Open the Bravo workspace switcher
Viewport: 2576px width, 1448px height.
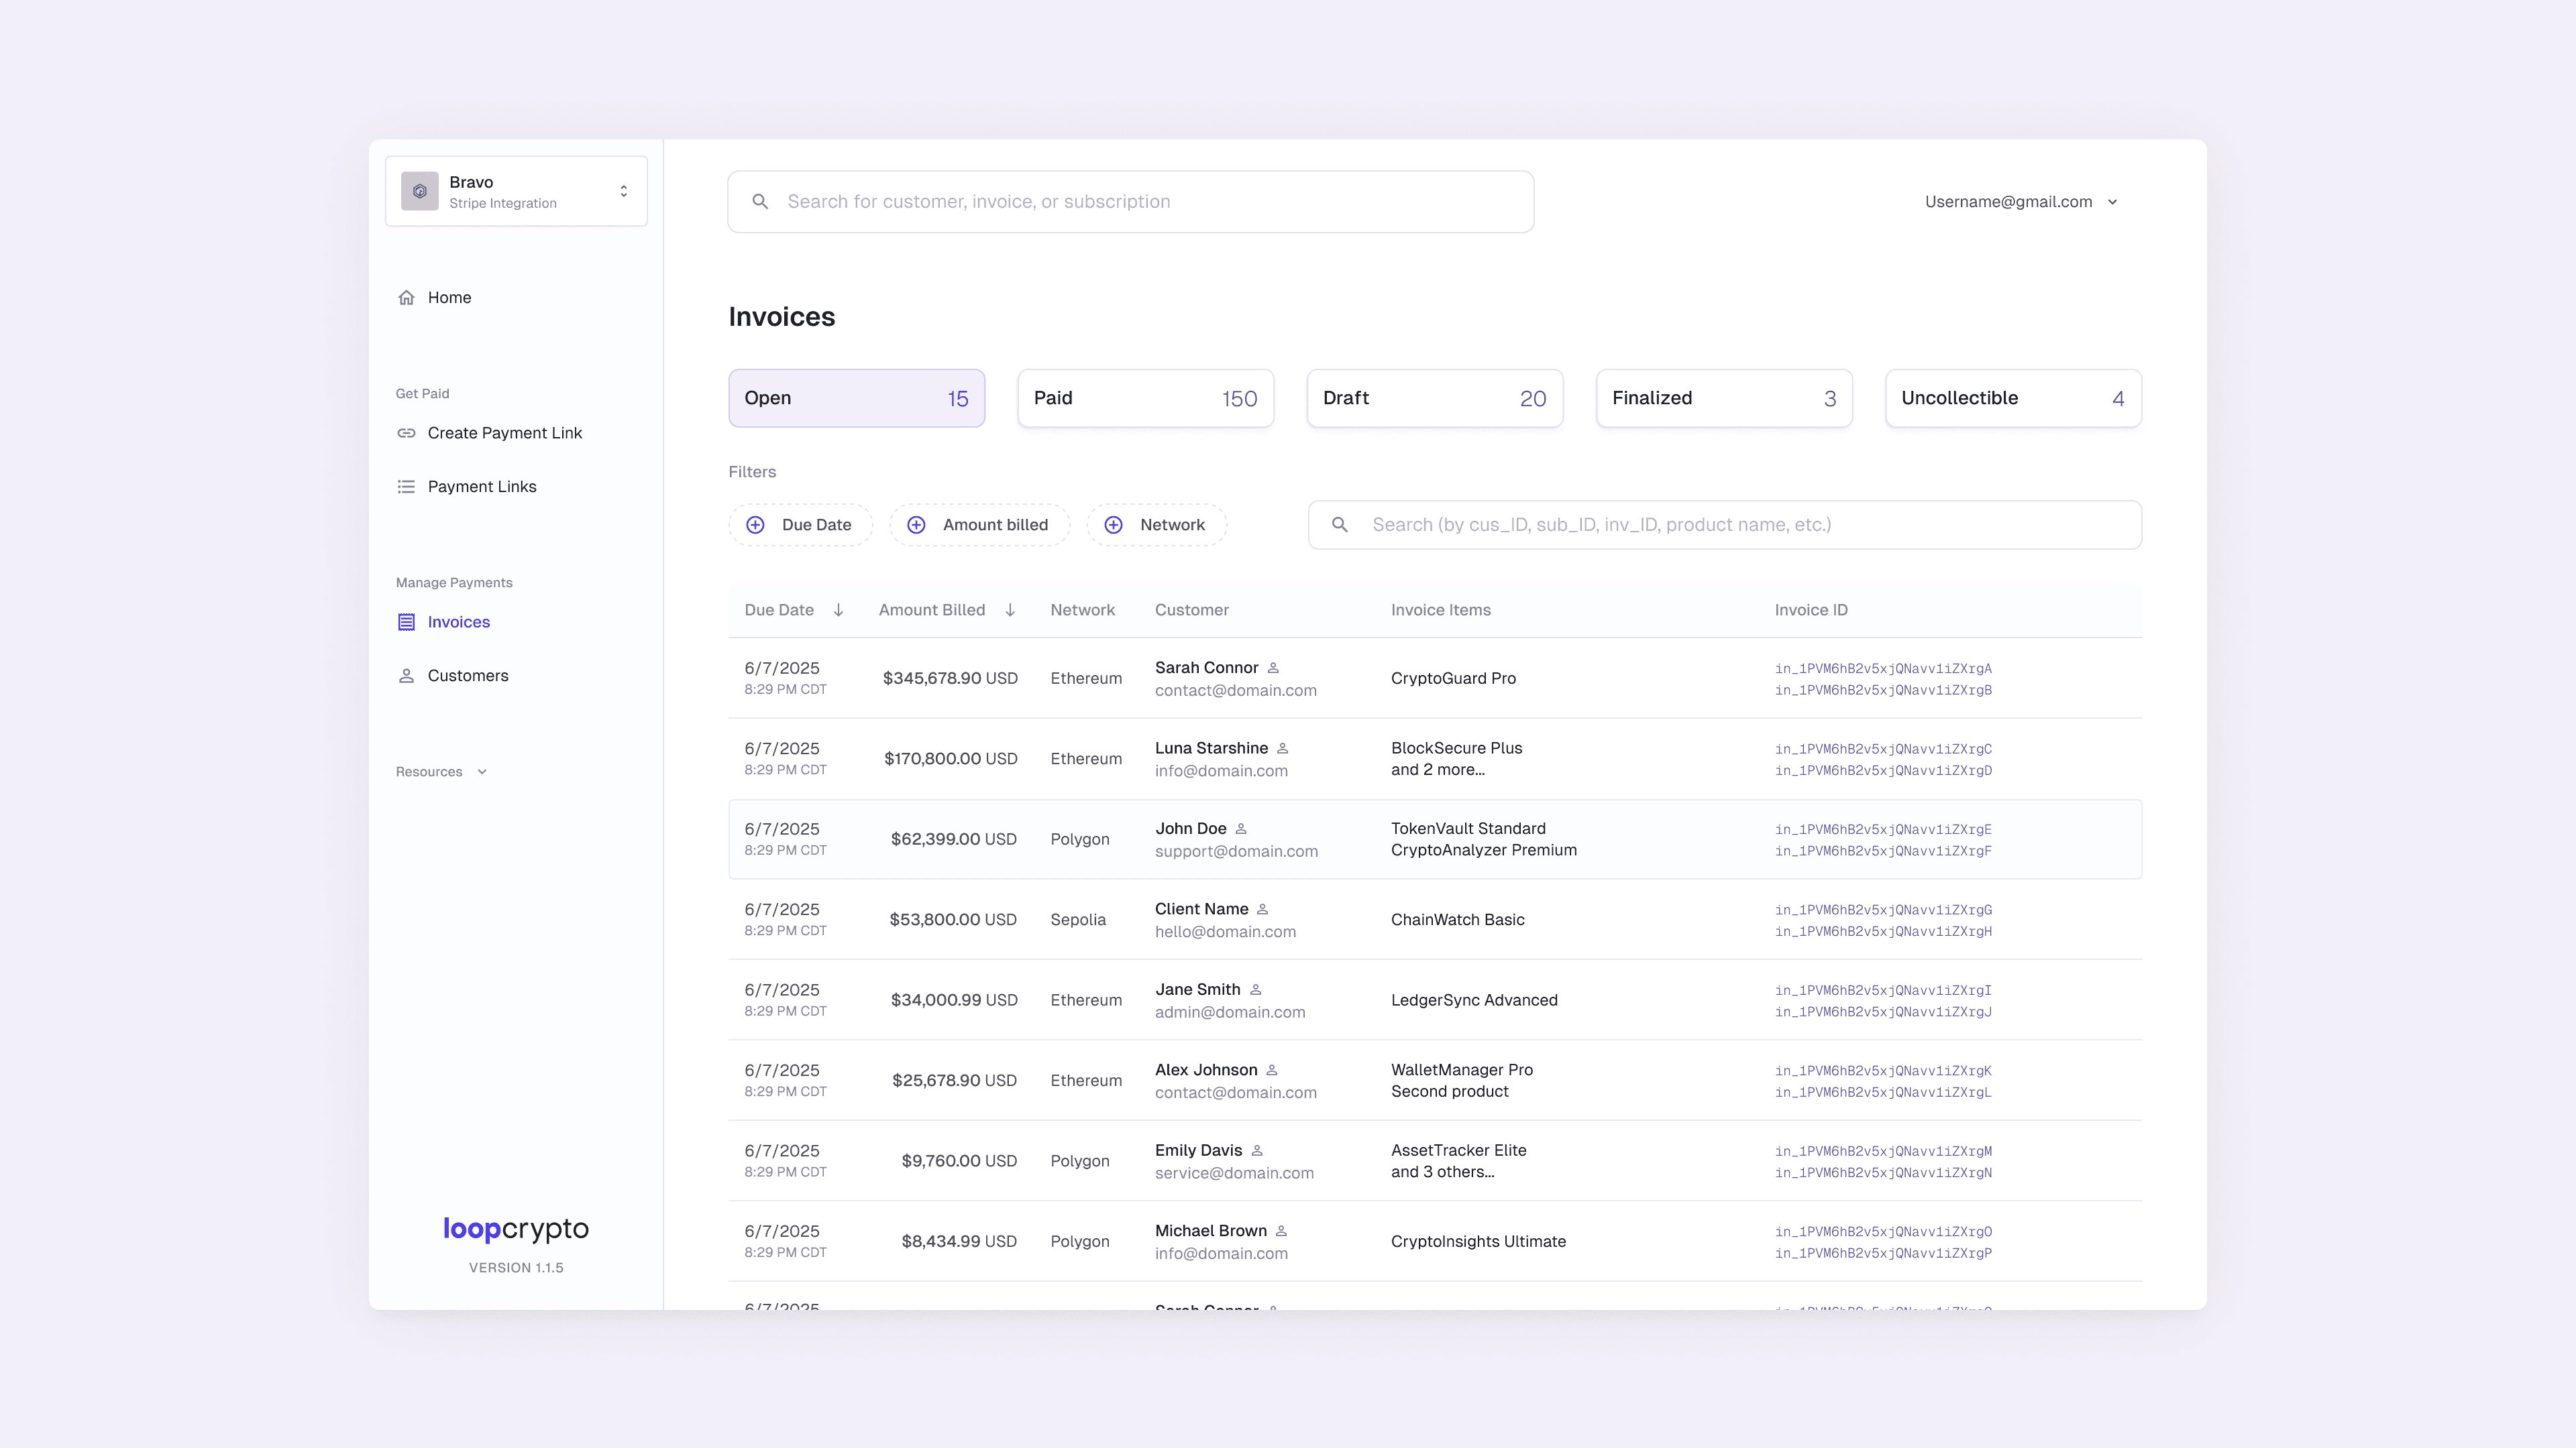(x=516, y=191)
